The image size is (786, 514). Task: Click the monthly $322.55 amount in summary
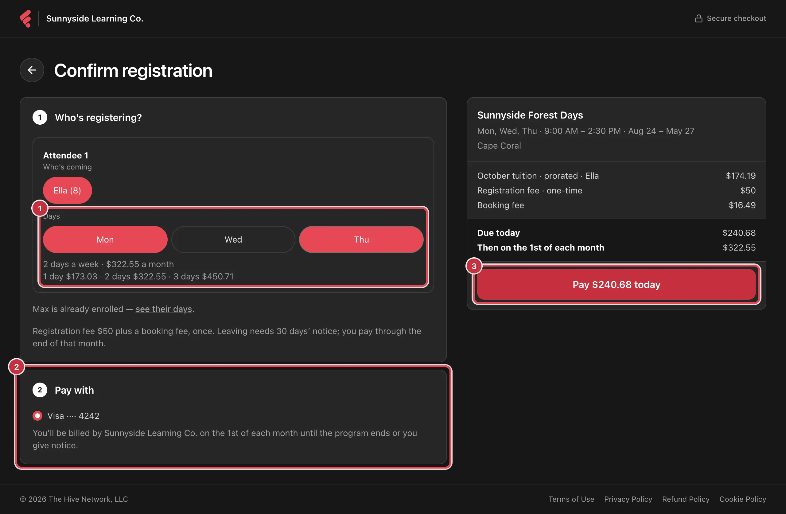(739, 248)
